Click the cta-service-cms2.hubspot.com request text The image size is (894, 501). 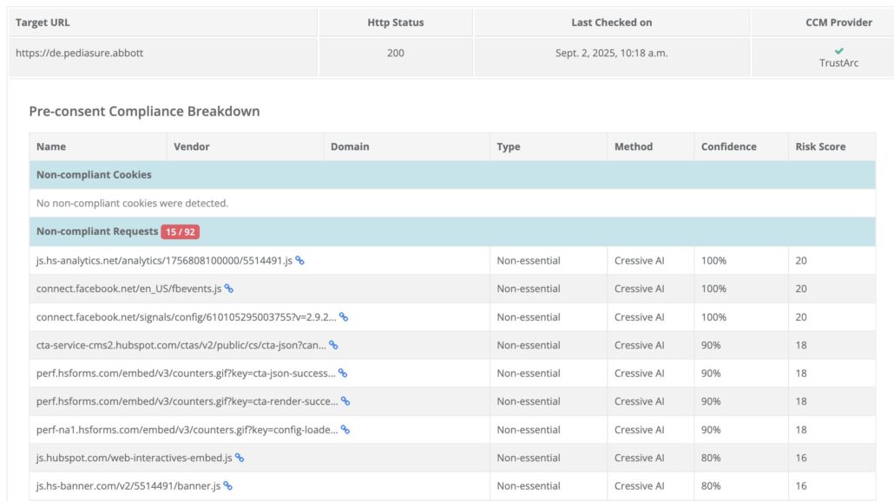[x=181, y=345]
